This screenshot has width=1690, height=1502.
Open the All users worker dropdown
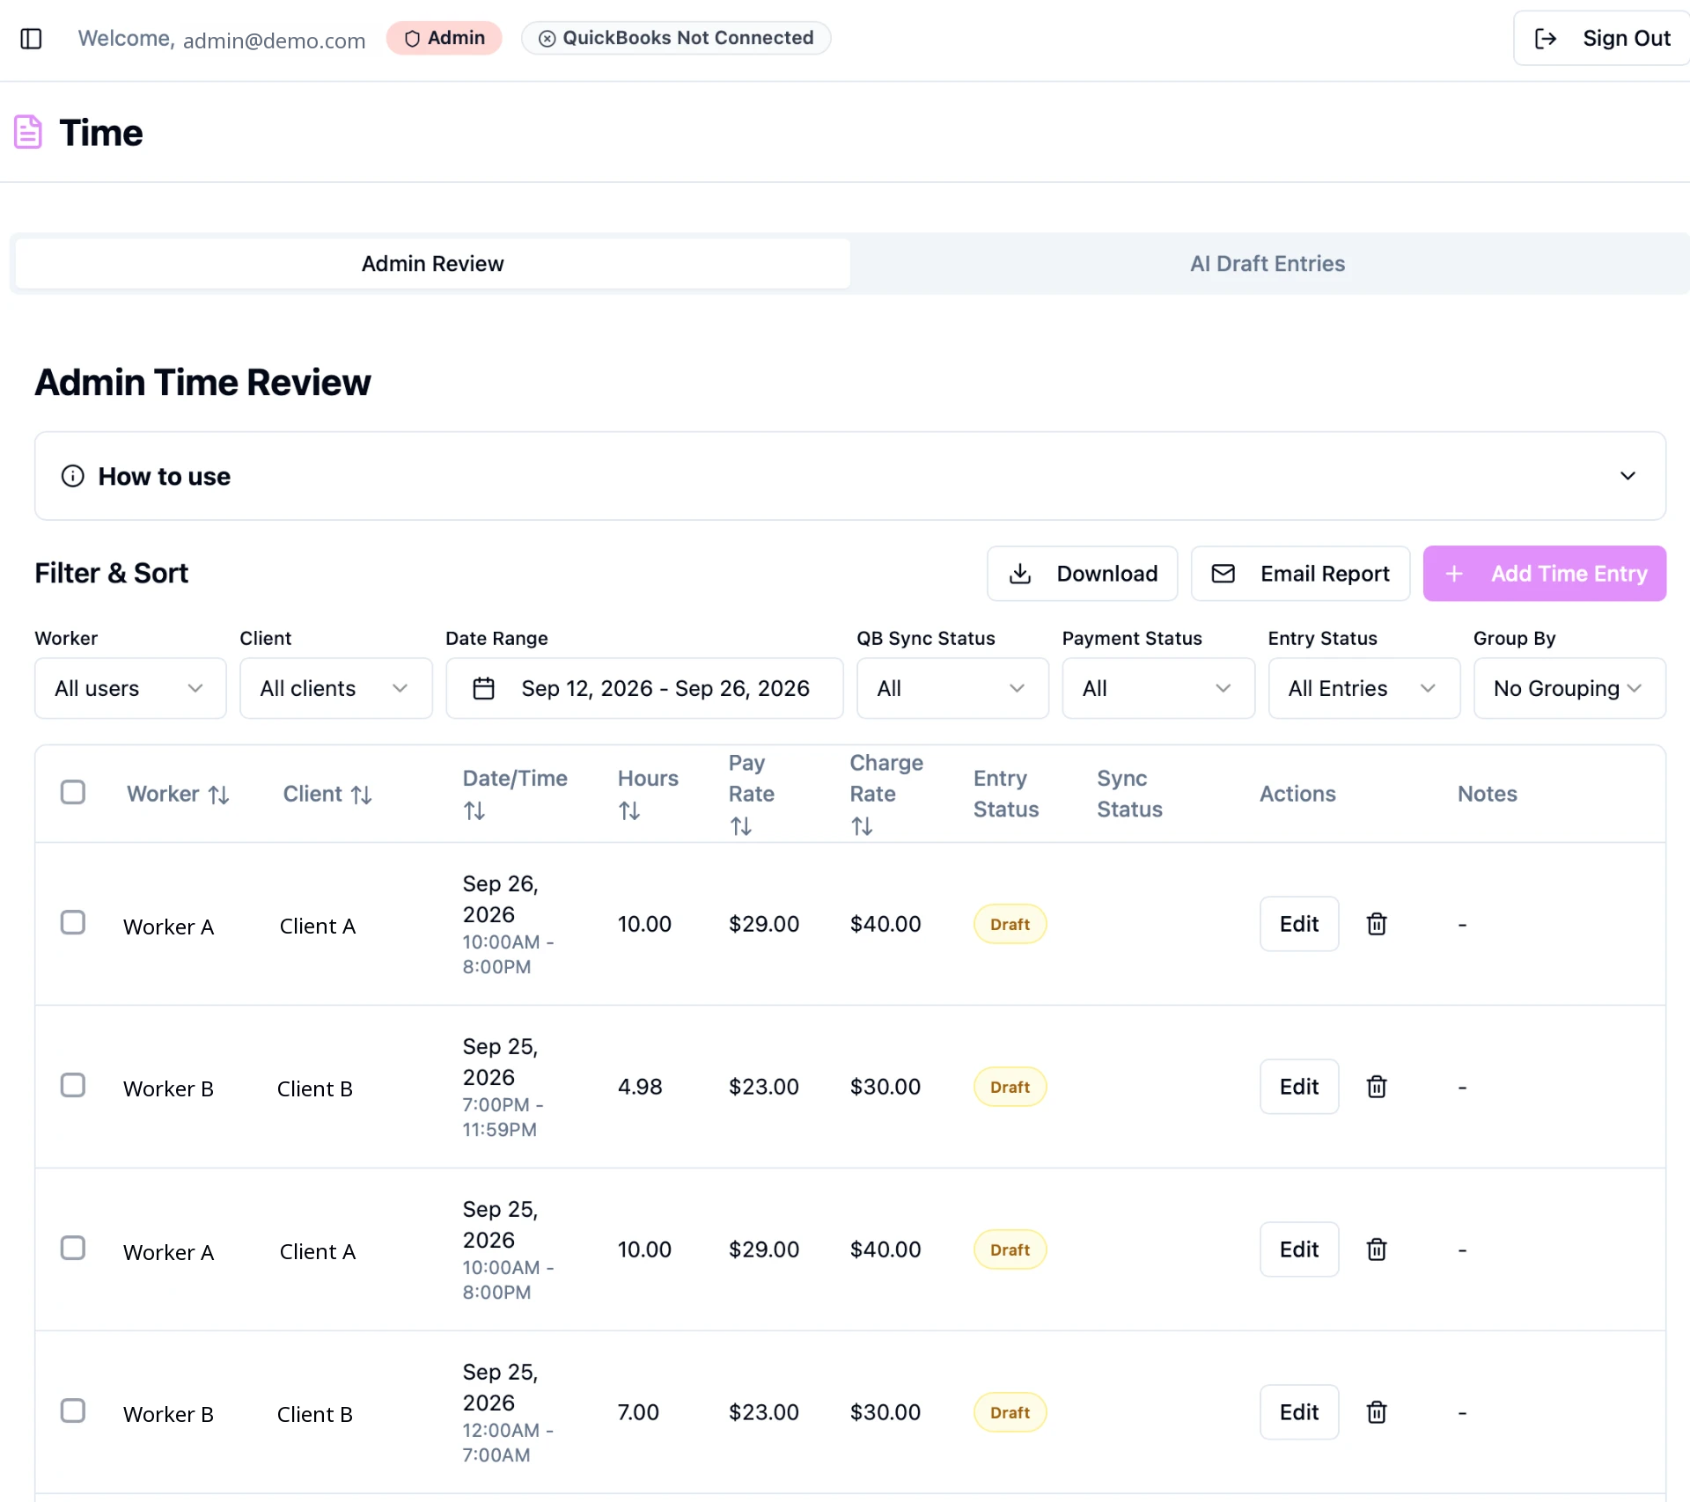point(130,688)
